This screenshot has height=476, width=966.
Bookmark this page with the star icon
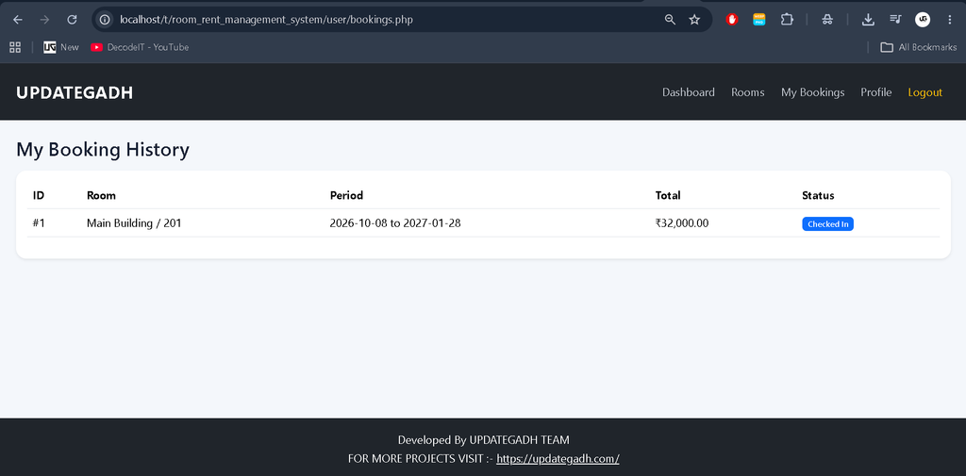pyautogui.click(x=694, y=20)
